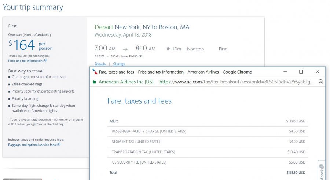The height and width of the screenshot is (180, 330).
Task: Click the Best way to travel heading
Action: tap(26, 71)
